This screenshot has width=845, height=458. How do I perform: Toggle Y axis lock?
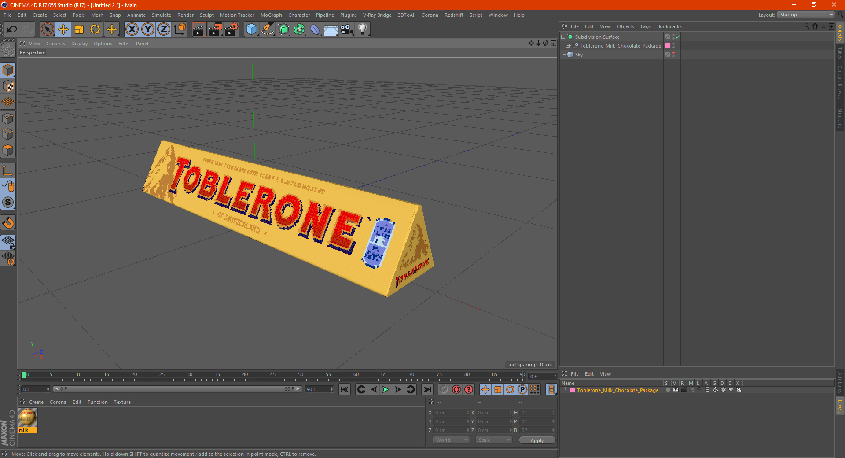tap(148, 30)
